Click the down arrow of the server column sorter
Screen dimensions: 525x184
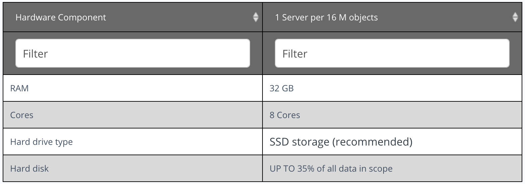(x=515, y=20)
